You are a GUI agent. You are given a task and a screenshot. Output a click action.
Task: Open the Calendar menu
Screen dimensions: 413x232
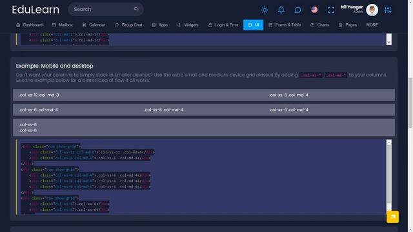coord(94,25)
